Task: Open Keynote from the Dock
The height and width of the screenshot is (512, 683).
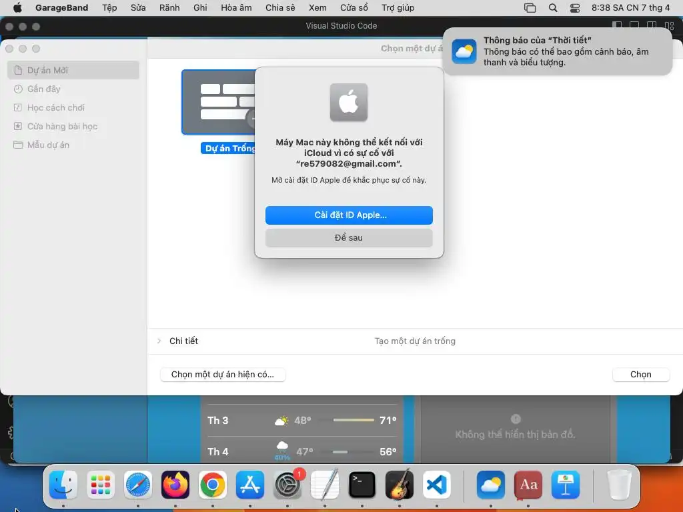Action: click(566, 485)
